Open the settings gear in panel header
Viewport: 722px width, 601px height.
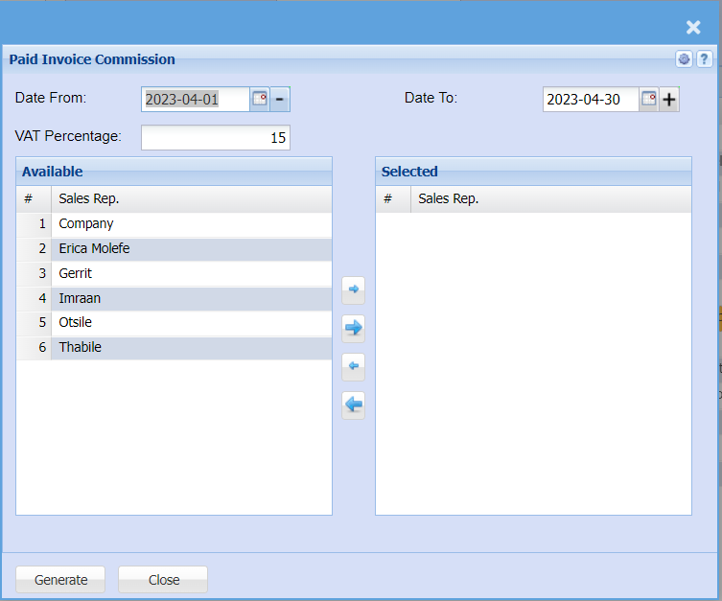click(x=684, y=59)
